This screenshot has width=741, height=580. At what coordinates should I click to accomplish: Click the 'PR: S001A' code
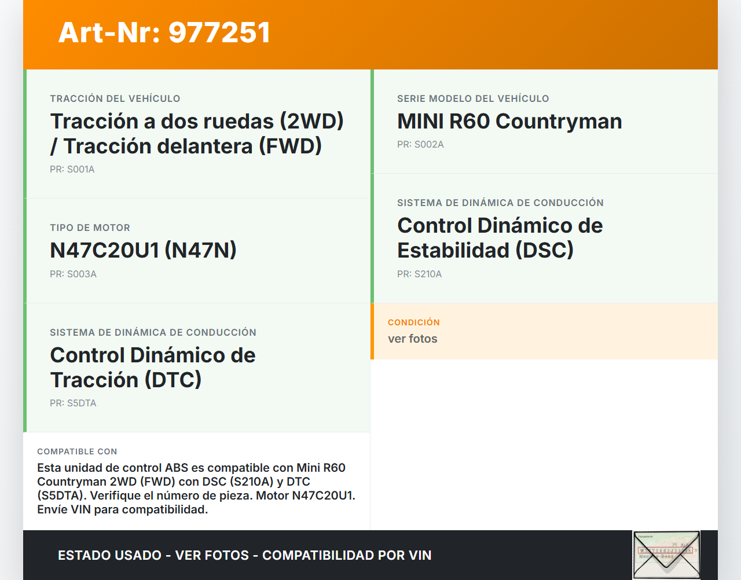(x=72, y=170)
